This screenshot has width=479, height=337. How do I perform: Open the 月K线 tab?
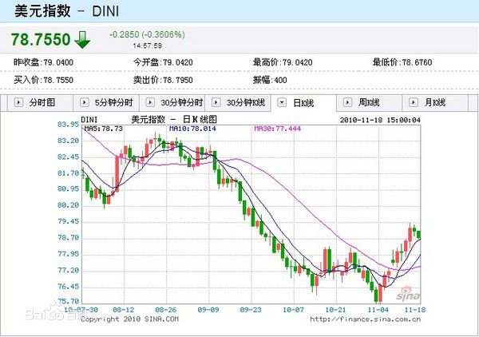[435, 103]
